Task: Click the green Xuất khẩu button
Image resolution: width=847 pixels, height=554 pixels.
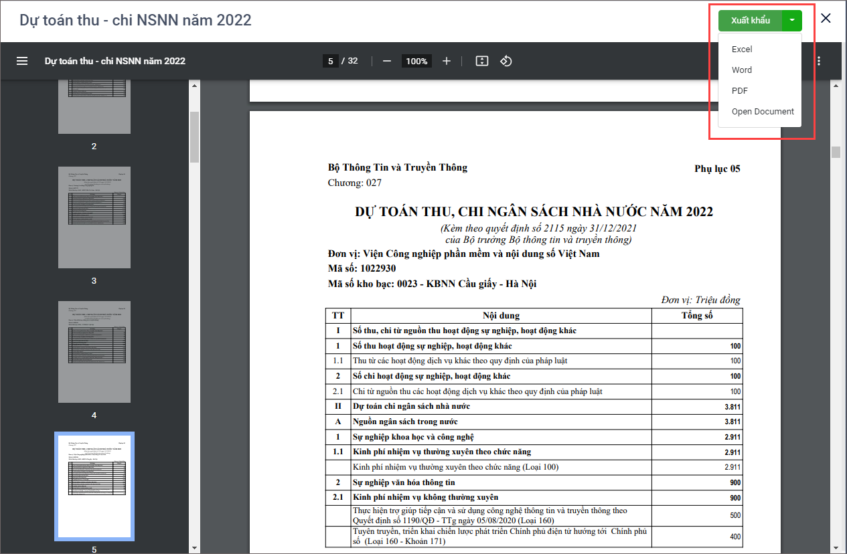Action: coord(750,21)
